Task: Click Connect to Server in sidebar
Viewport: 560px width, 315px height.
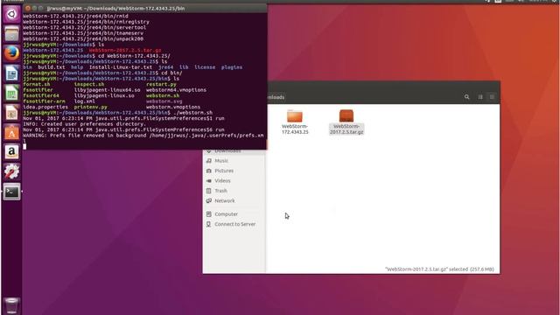Action: point(234,224)
